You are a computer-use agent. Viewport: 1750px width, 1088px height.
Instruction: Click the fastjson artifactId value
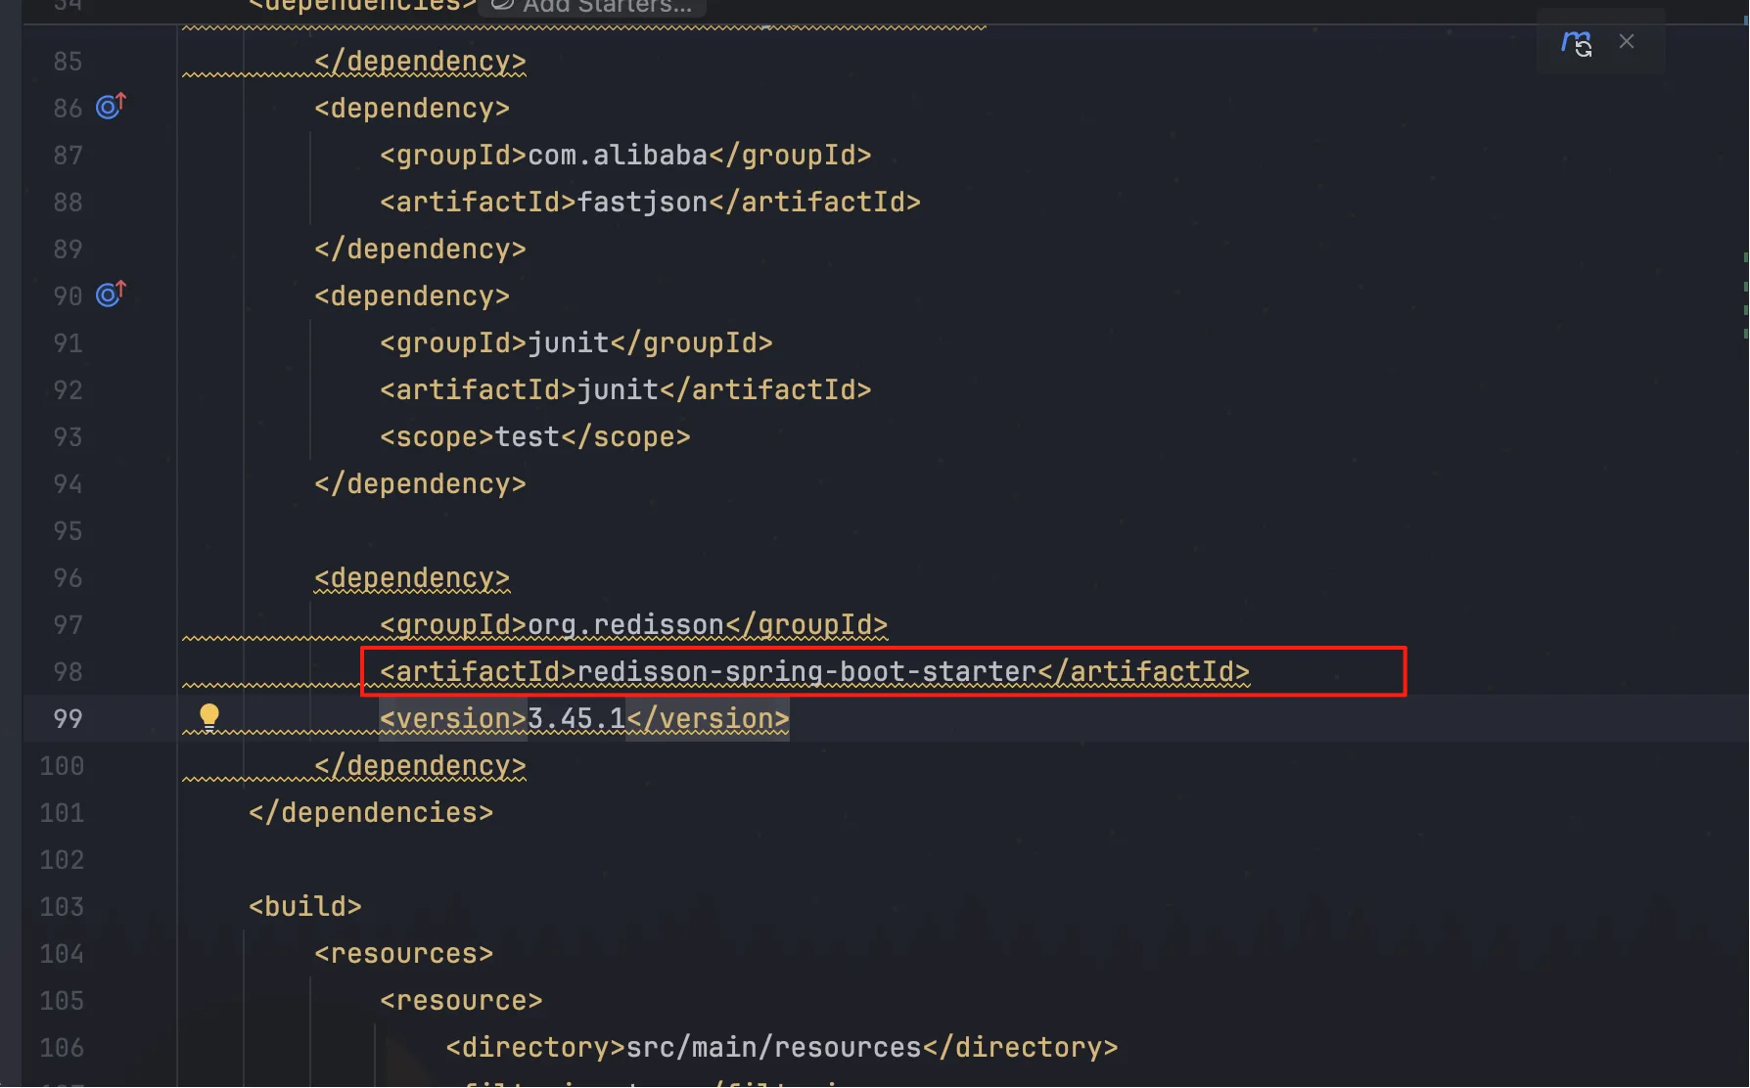[x=642, y=203]
